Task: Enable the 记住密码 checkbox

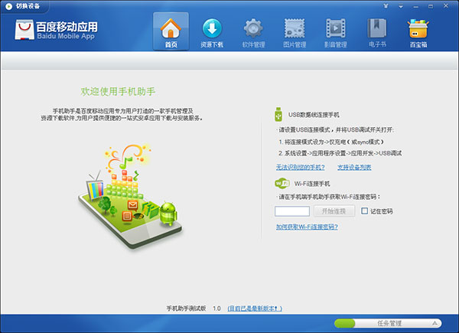Action: pyautogui.click(x=364, y=211)
